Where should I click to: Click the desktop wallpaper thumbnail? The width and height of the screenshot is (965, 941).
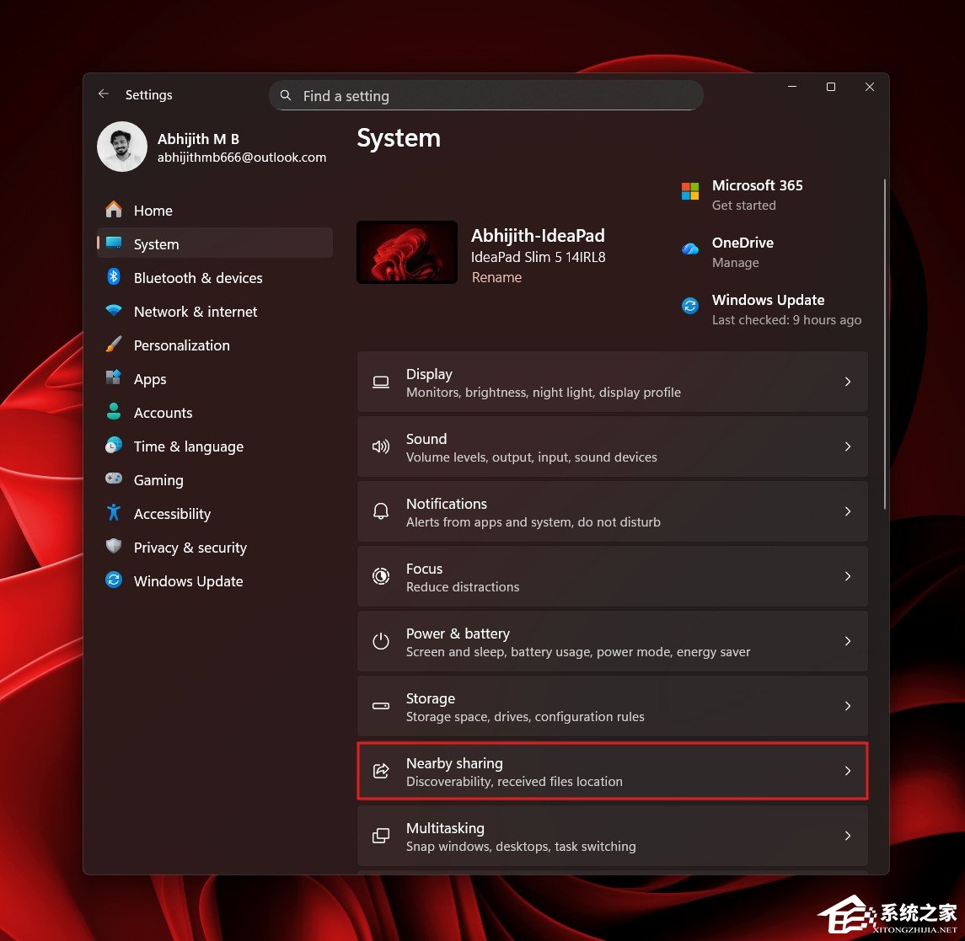tap(407, 252)
